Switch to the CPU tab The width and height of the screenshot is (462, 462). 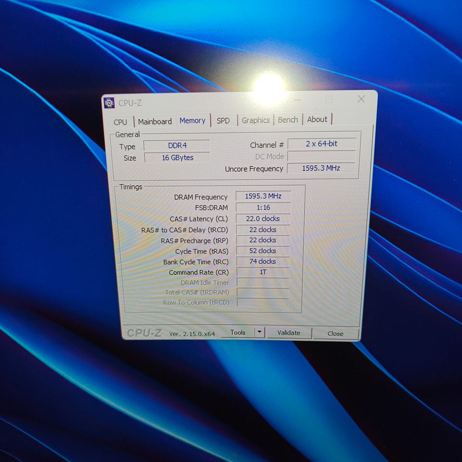(120, 122)
